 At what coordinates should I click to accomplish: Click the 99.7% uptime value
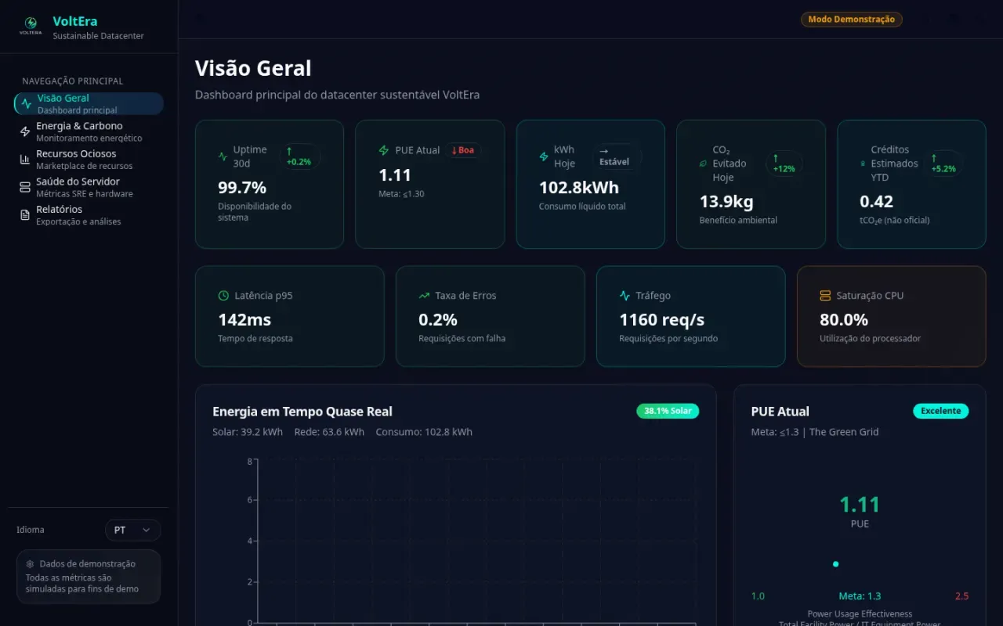pyautogui.click(x=242, y=188)
